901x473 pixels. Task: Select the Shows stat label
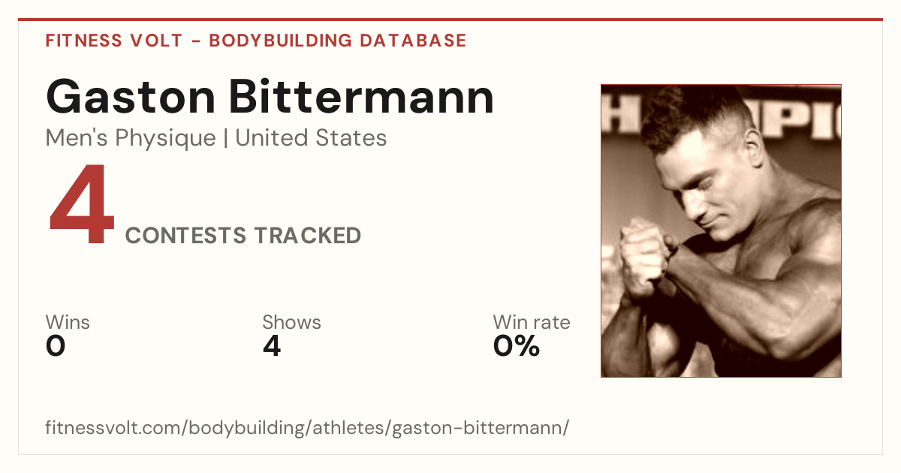click(291, 323)
